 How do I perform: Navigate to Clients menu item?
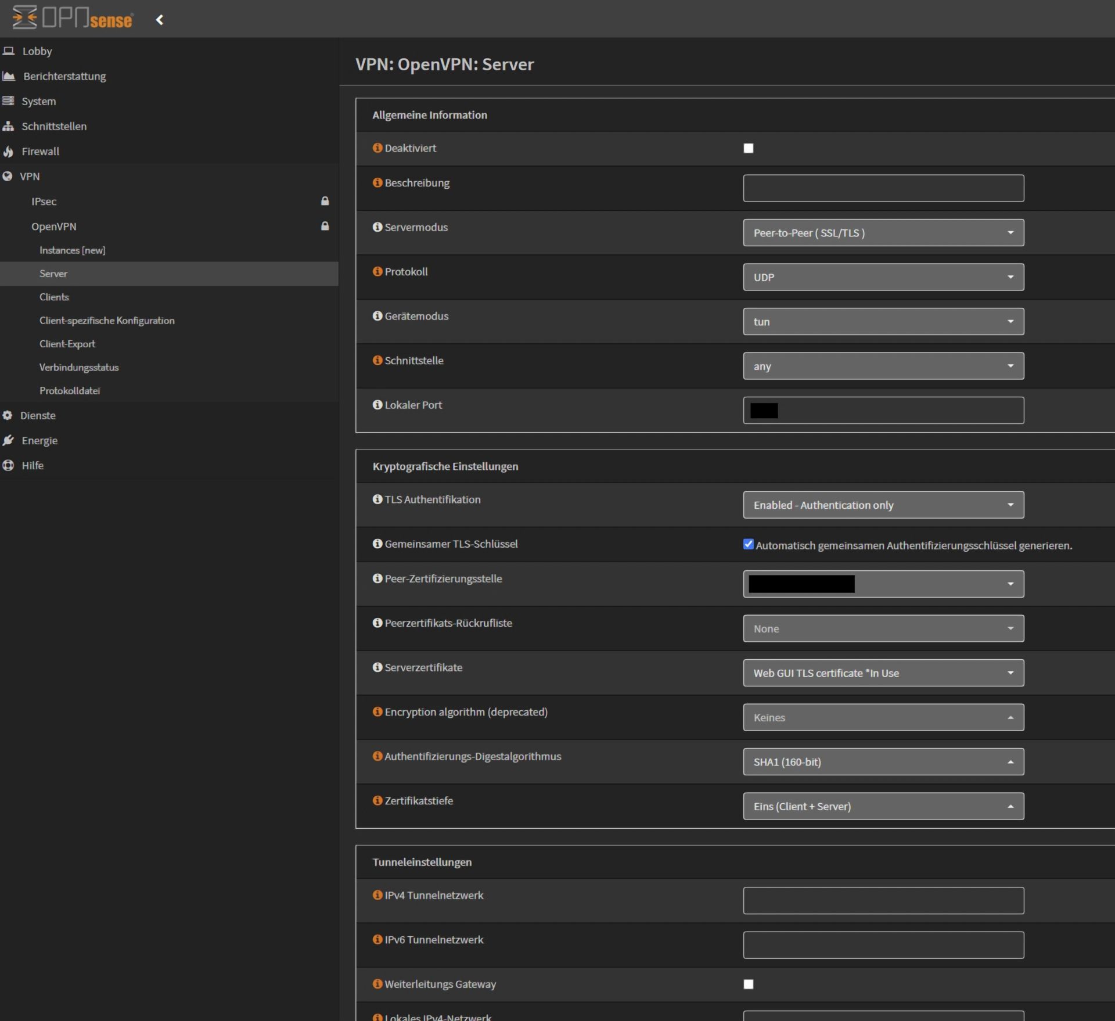[52, 296]
